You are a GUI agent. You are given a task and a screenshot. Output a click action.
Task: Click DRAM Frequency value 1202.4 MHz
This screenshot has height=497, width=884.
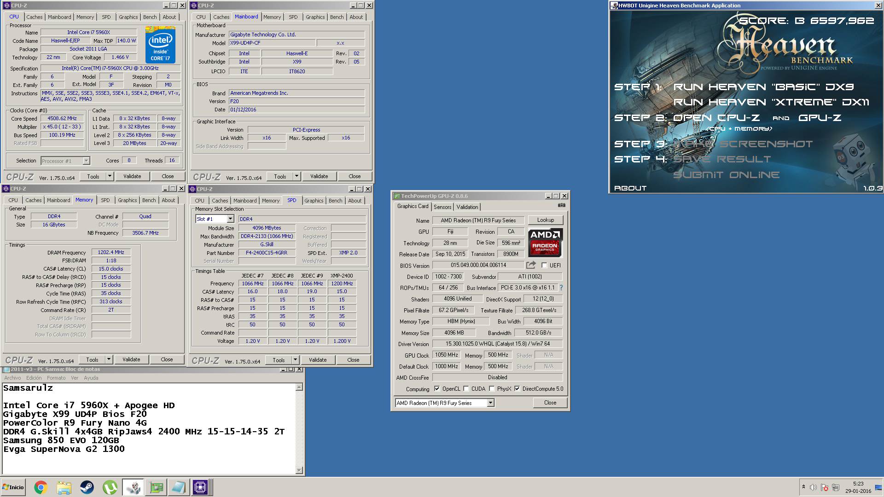click(x=111, y=253)
